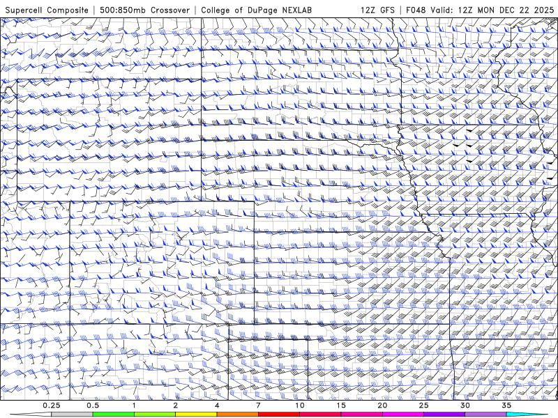Viewport: 558px width, 418px height.
Task: Click the legend value 4
Action: 217,405
